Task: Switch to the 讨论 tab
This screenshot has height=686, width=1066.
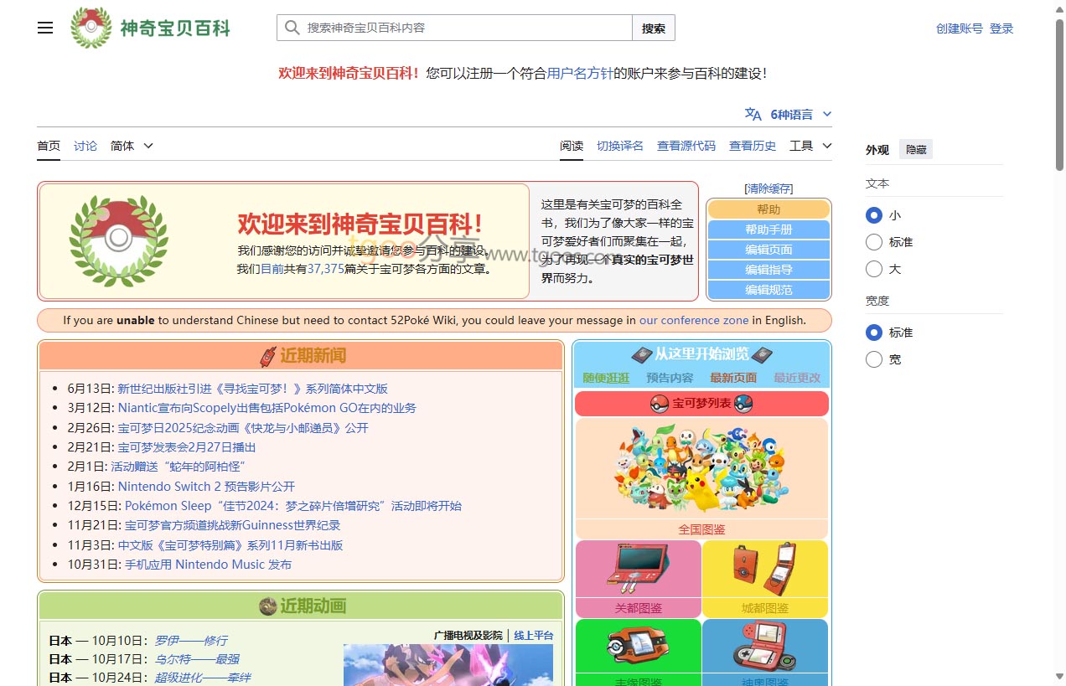Action: (85, 146)
